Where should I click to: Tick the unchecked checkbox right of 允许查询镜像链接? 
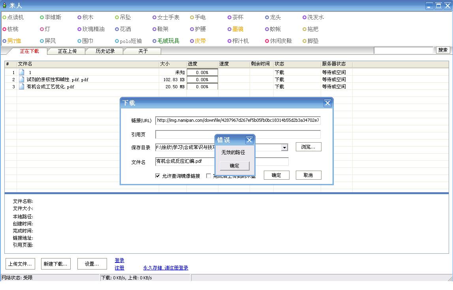[208, 176]
